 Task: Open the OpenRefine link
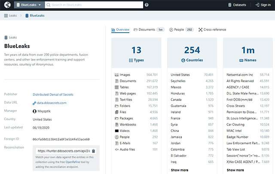click(x=73, y=162)
